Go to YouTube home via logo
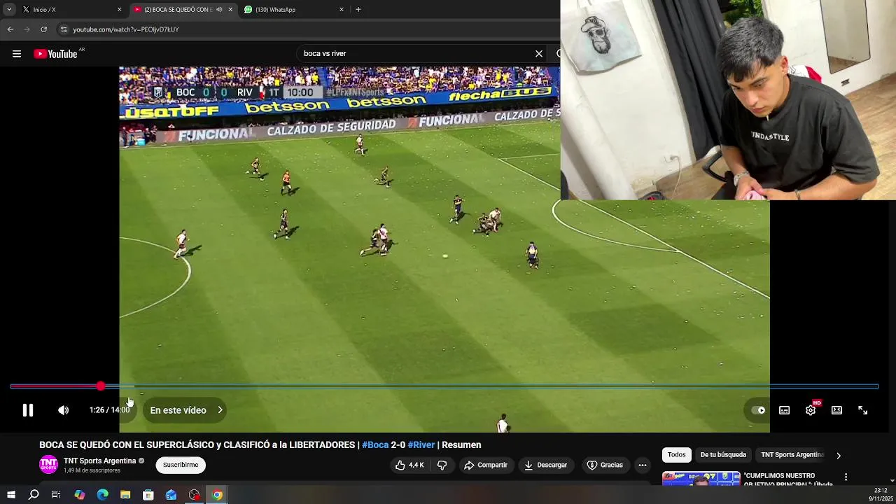 56,54
